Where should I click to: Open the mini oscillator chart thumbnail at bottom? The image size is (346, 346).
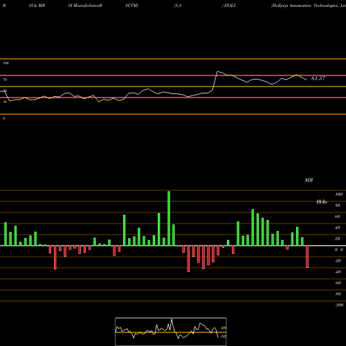[x=171, y=331]
